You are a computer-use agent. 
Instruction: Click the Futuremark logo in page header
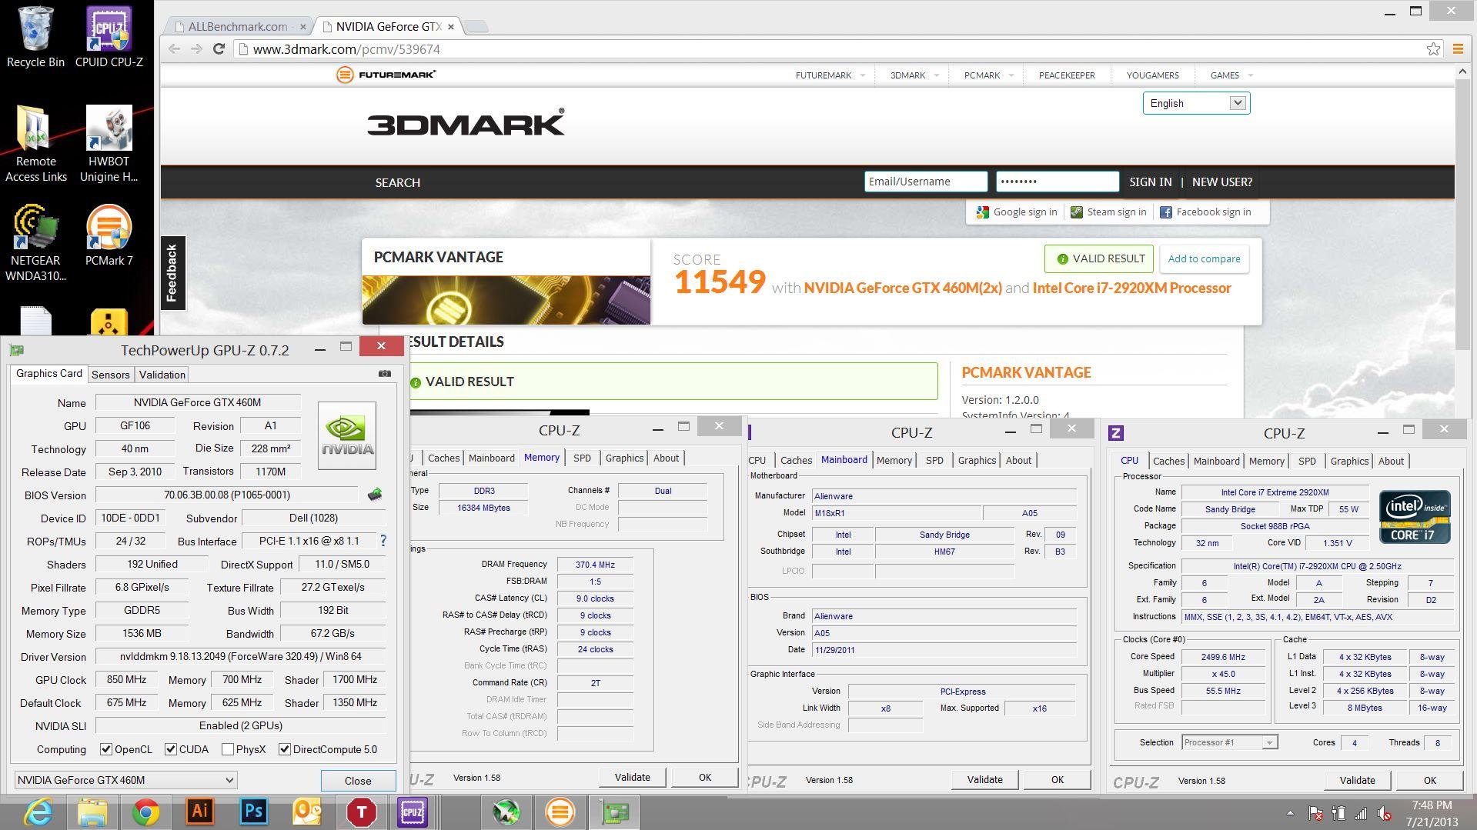[x=386, y=75]
